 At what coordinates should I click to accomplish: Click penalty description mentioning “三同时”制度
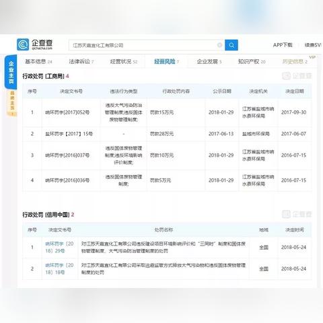click(x=164, y=247)
